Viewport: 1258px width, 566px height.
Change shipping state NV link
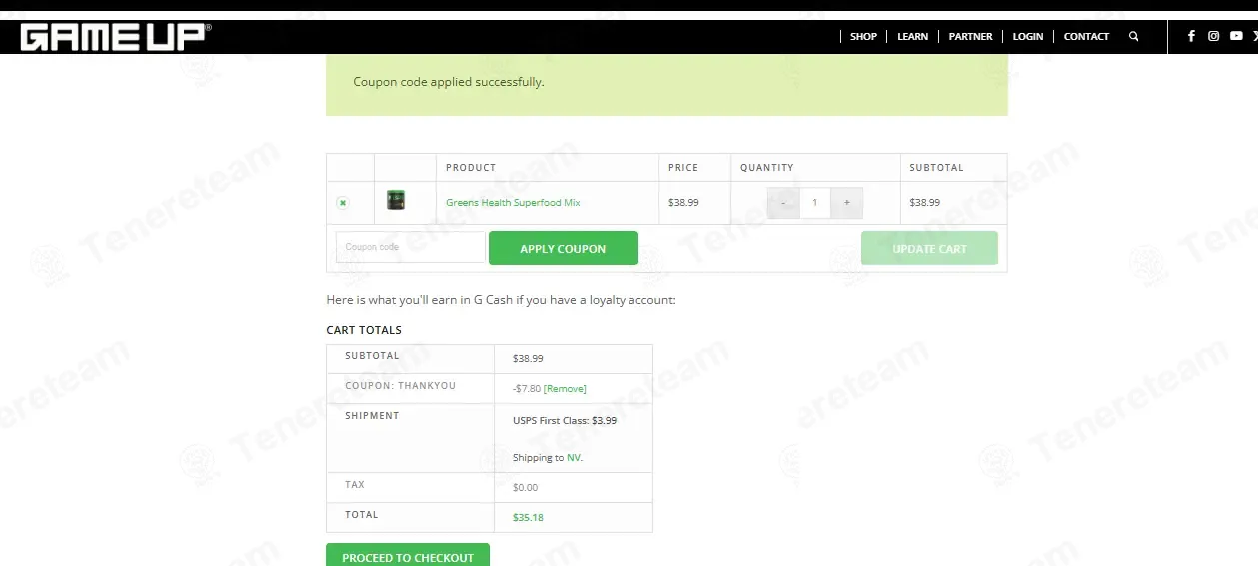coord(574,458)
